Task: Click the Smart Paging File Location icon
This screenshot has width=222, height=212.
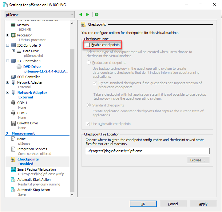Action: tap(13, 169)
